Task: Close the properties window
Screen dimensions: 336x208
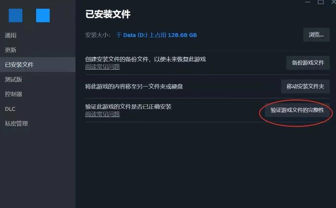Action: point(334,2)
